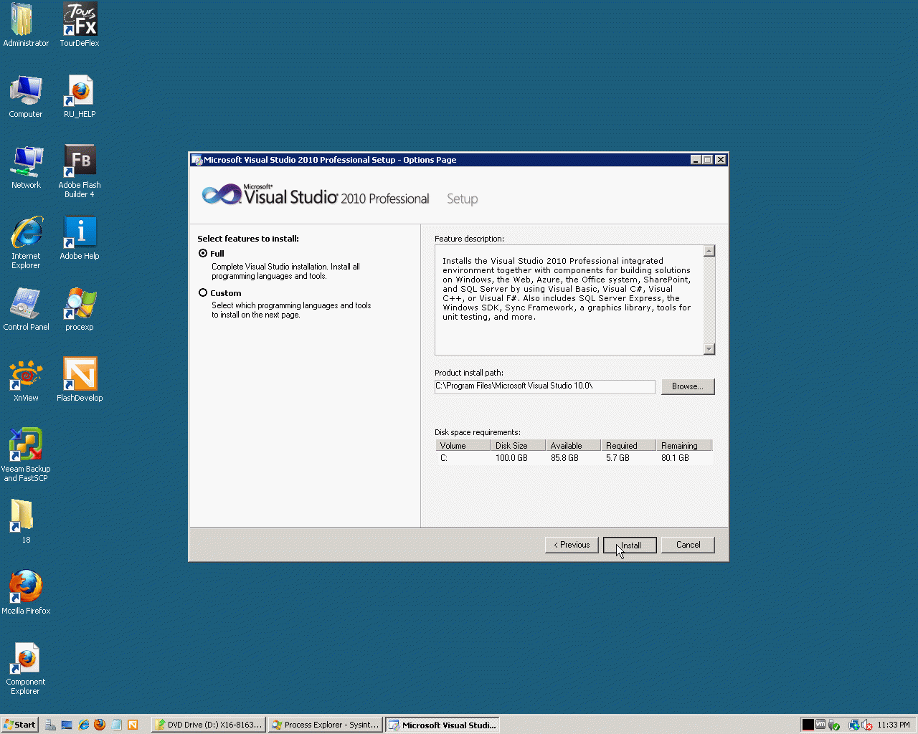Click Browse to choose install path
This screenshot has height=734, width=918.
click(688, 386)
